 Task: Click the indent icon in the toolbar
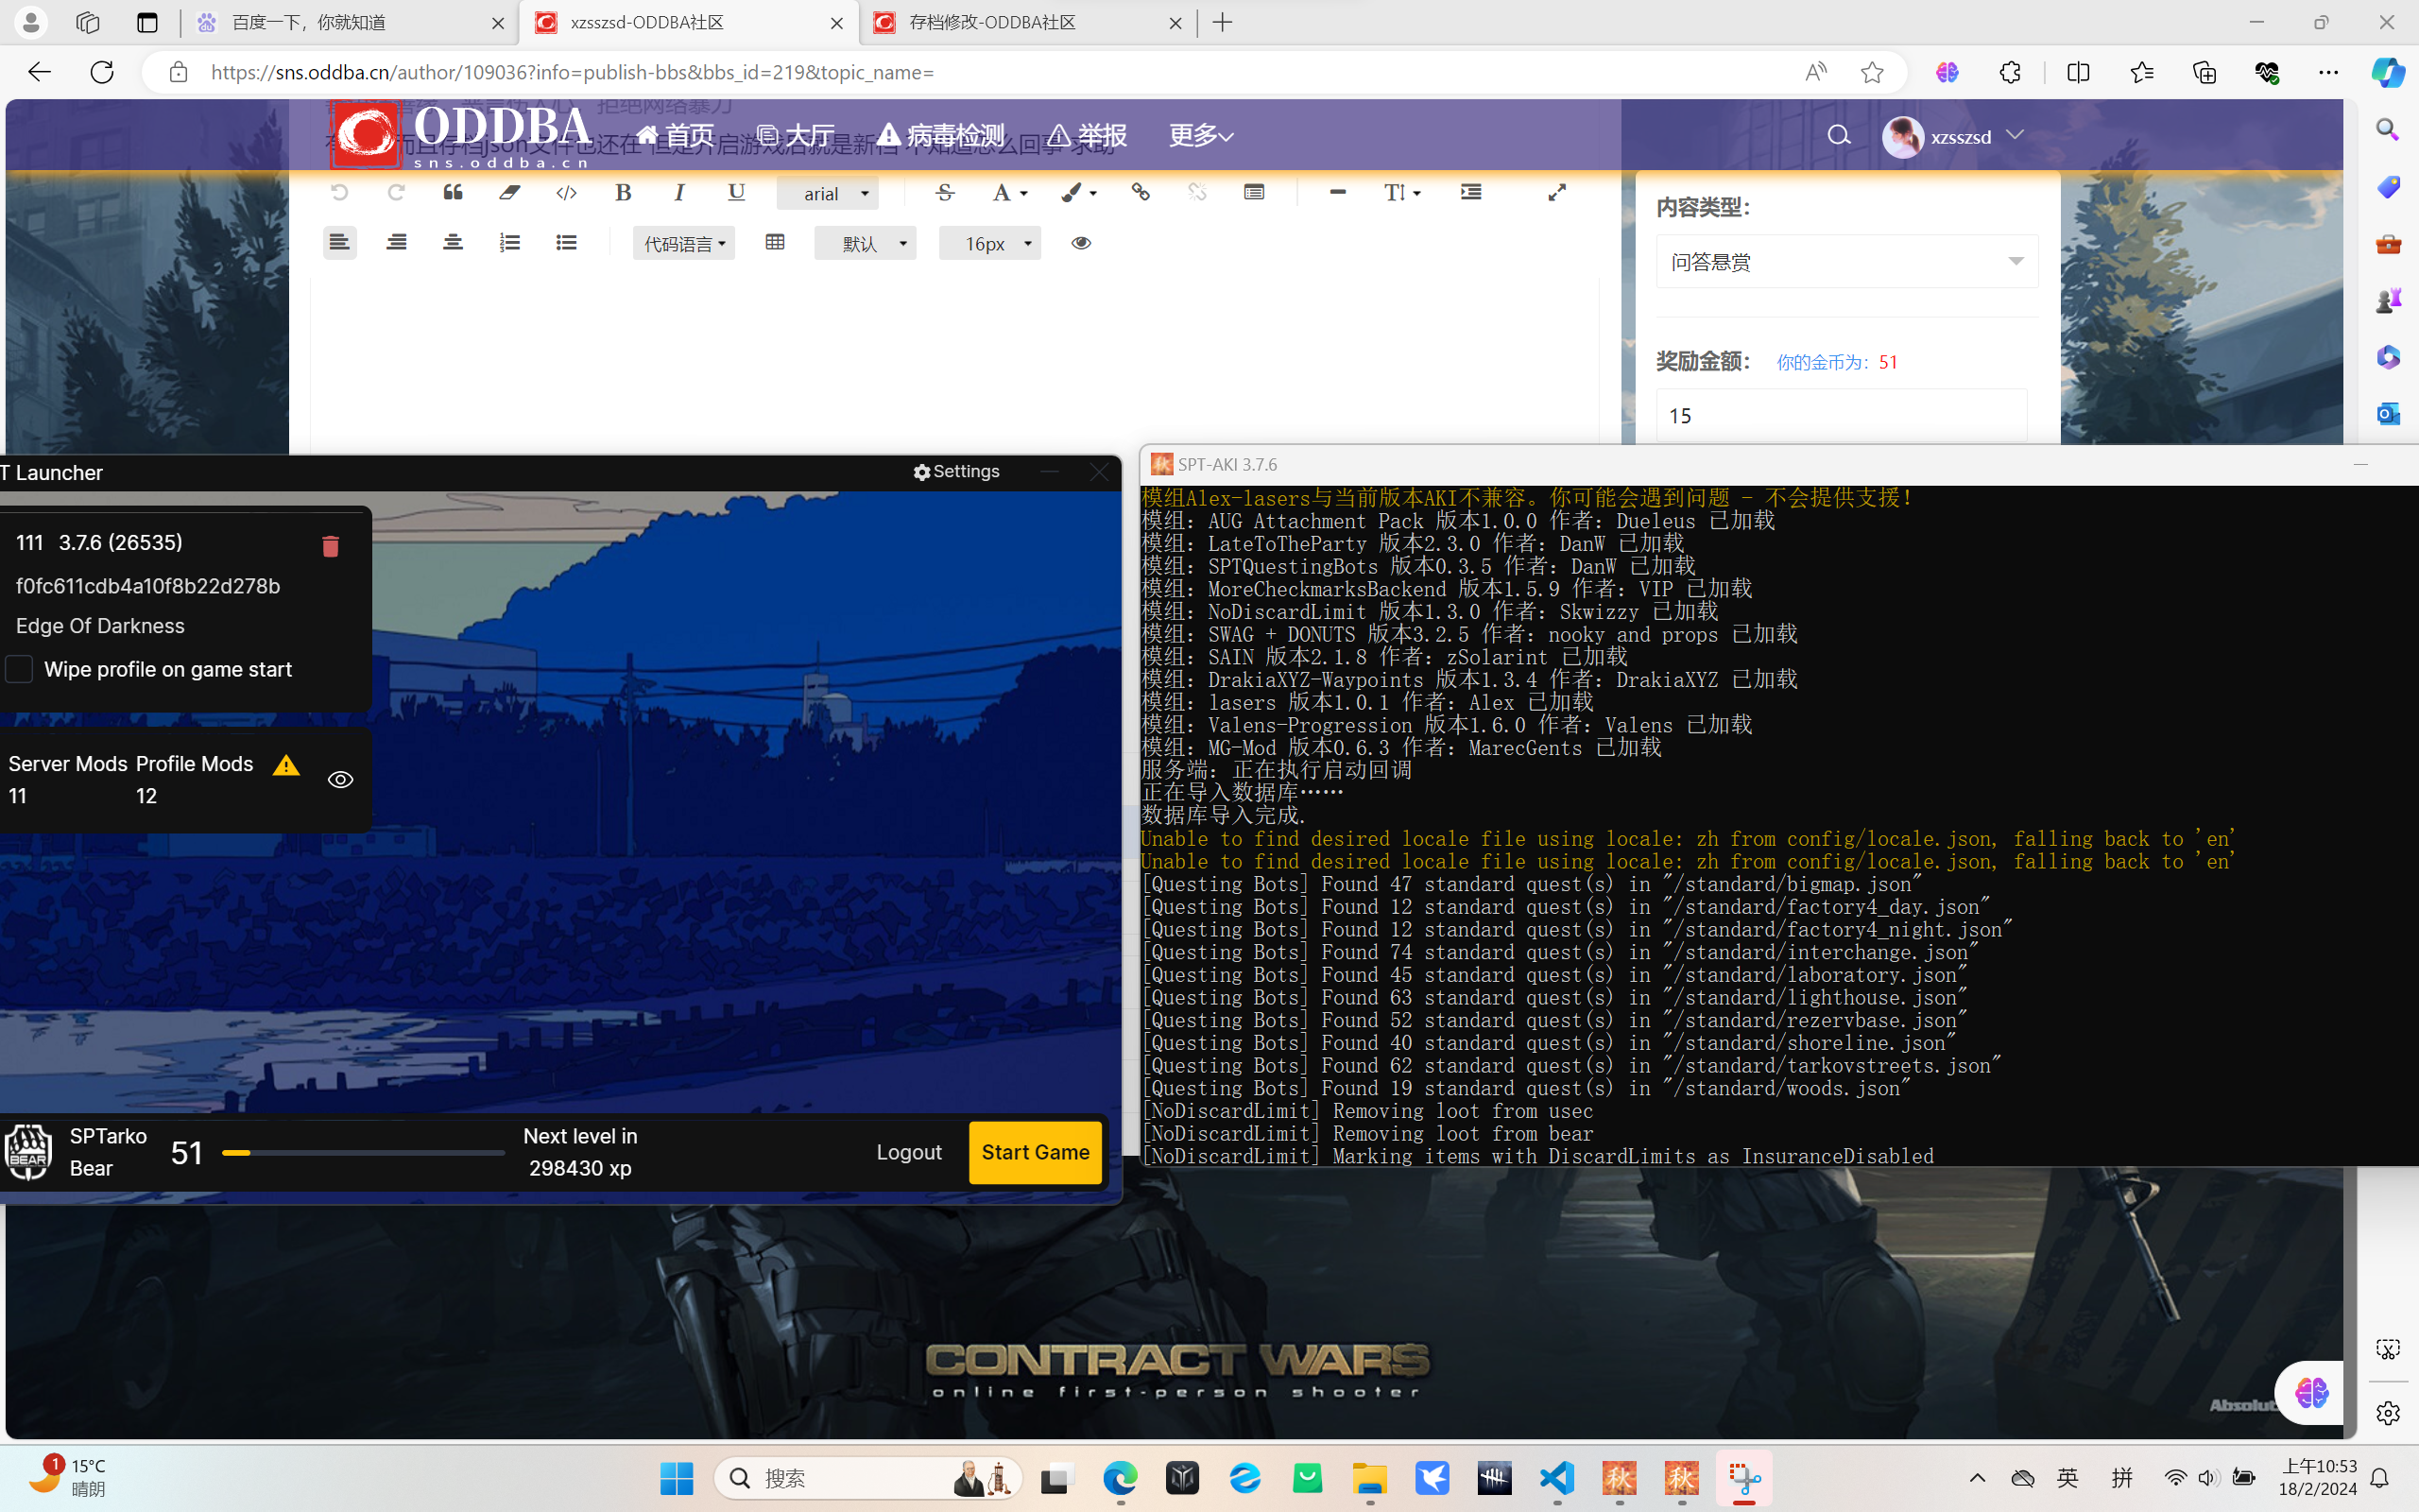(1470, 192)
